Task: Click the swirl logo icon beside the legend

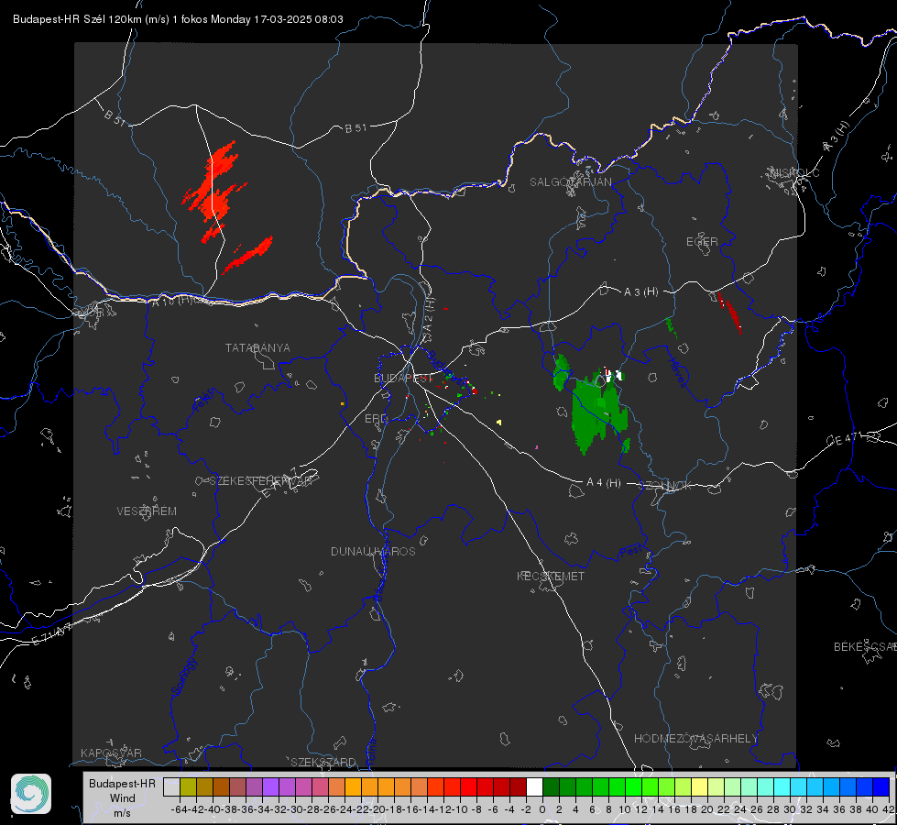Action: tap(31, 794)
